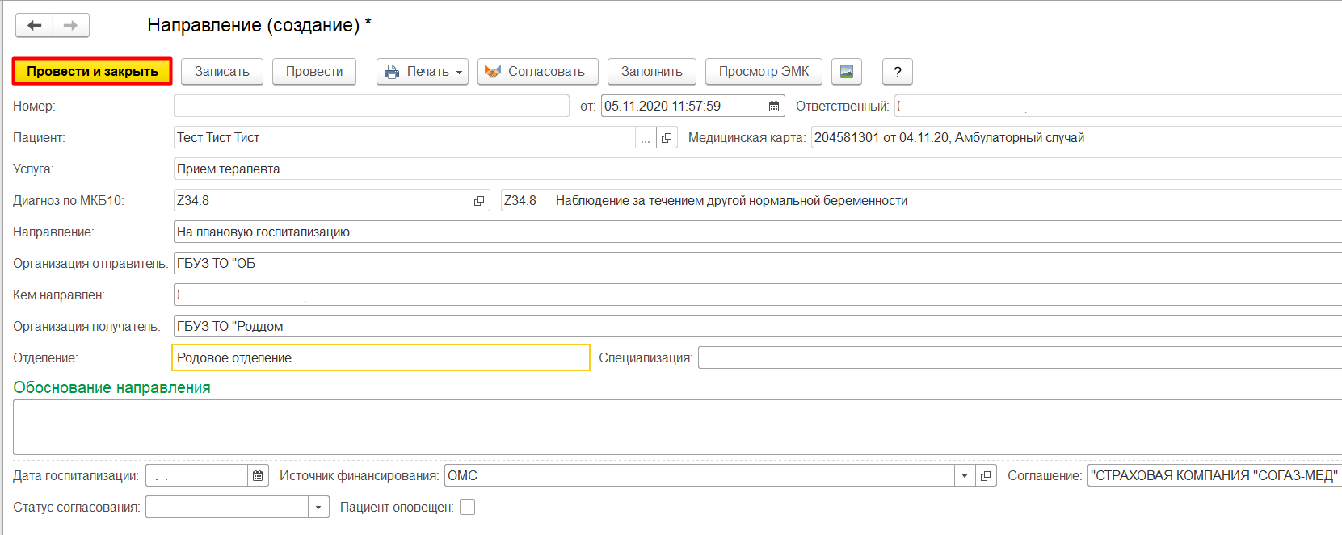This screenshot has width=1342, height=535.
Task: Open the funding source link icon
Action: click(x=986, y=476)
